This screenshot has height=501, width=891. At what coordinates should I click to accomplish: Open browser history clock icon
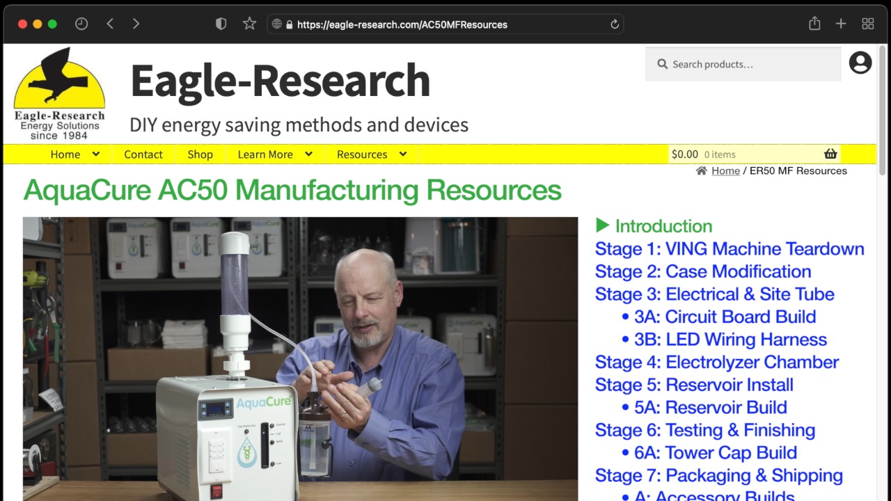[x=81, y=24]
